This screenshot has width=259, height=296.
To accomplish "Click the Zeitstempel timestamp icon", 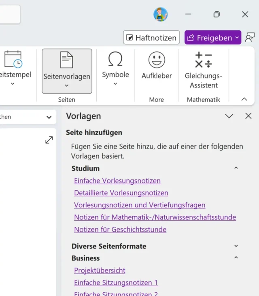I will [x=13, y=60].
